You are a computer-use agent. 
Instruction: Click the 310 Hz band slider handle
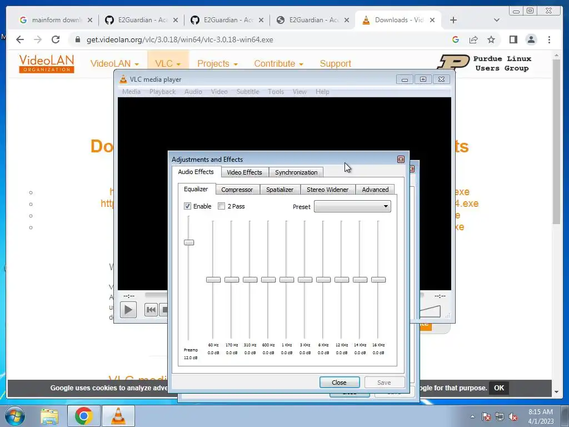250,280
